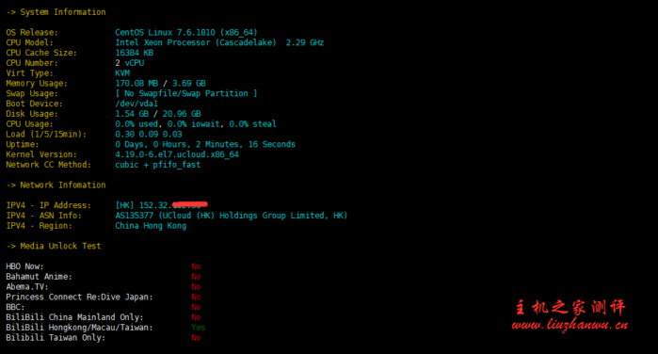Image resolution: width=658 pixels, height=354 pixels.
Task: Click the No Swapfile/Swap Partition text
Action: (x=186, y=93)
